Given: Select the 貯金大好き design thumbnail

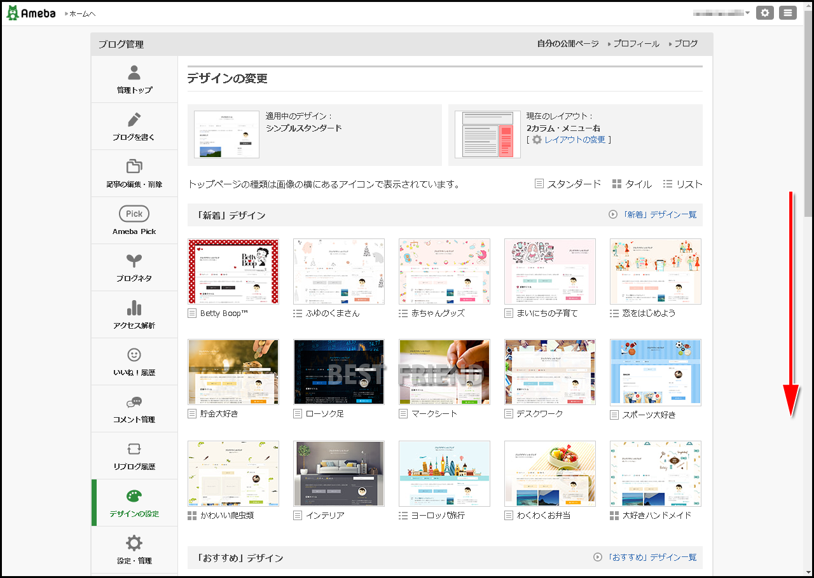Looking at the screenshot, I should 233,372.
